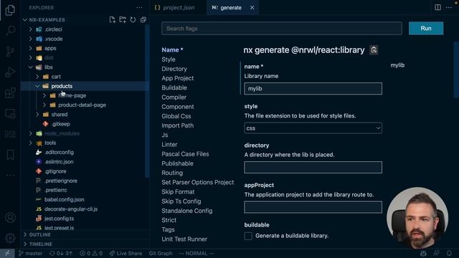The height and width of the screenshot is (258, 459).
Task: Open Explorer more actions menu
Action: click(139, 8)
